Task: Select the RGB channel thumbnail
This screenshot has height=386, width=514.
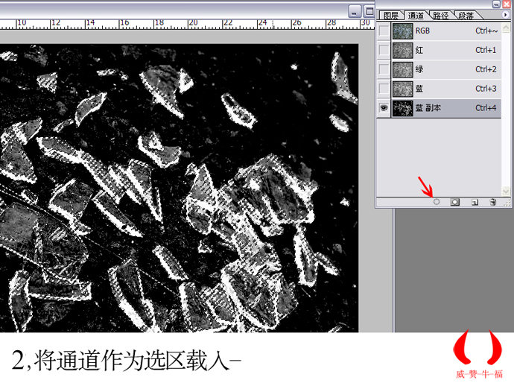Action: point(402,31)
